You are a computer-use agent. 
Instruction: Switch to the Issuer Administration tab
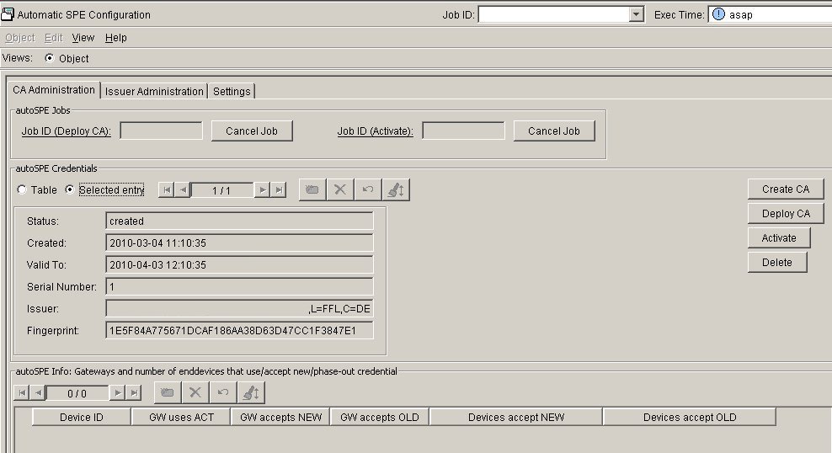[x=154, y=91]
